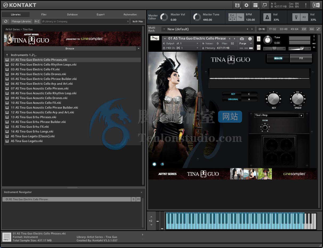Open the instrument name dropdown arrow

(x=165, y=39)
